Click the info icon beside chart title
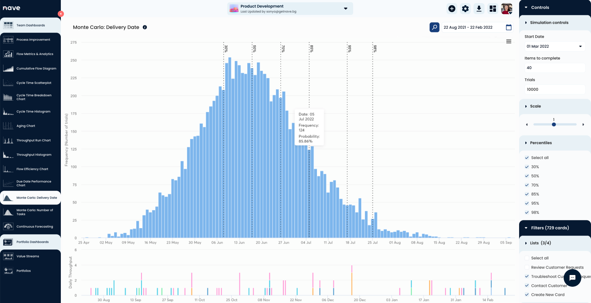 tap(145, 27)
